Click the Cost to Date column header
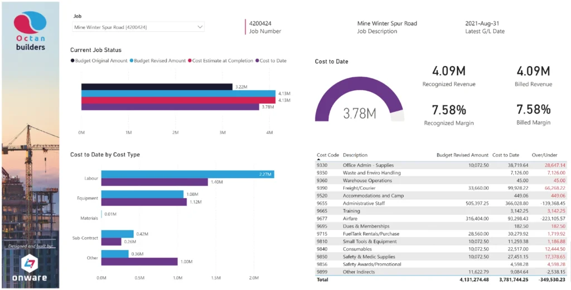 click(506, 155)
